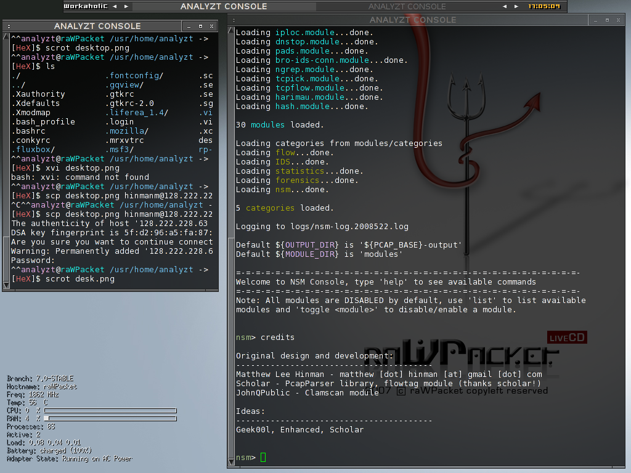Click the '.bash_profile' file entry
Screen dimensions: 631x473
click(x=43, y=122)
